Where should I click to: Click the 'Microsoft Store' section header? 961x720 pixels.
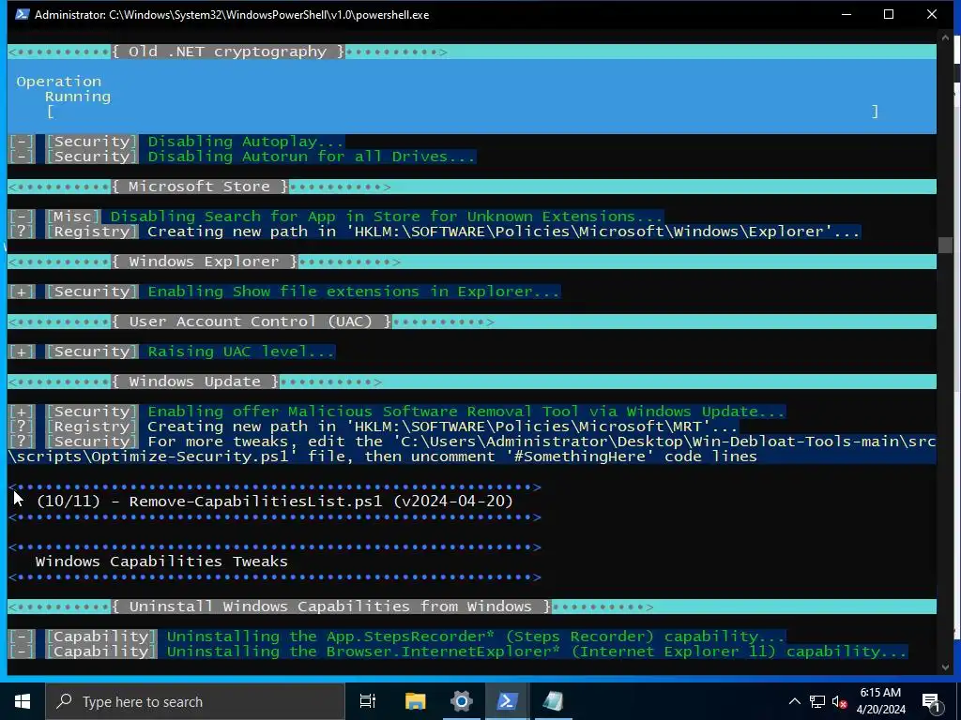pyautogui.click(x=200, y=187)
